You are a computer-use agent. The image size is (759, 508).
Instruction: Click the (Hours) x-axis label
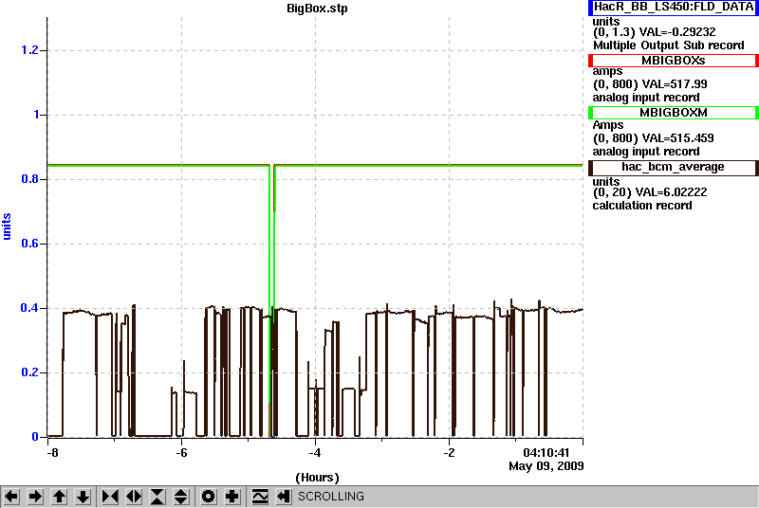click(317, 478)
